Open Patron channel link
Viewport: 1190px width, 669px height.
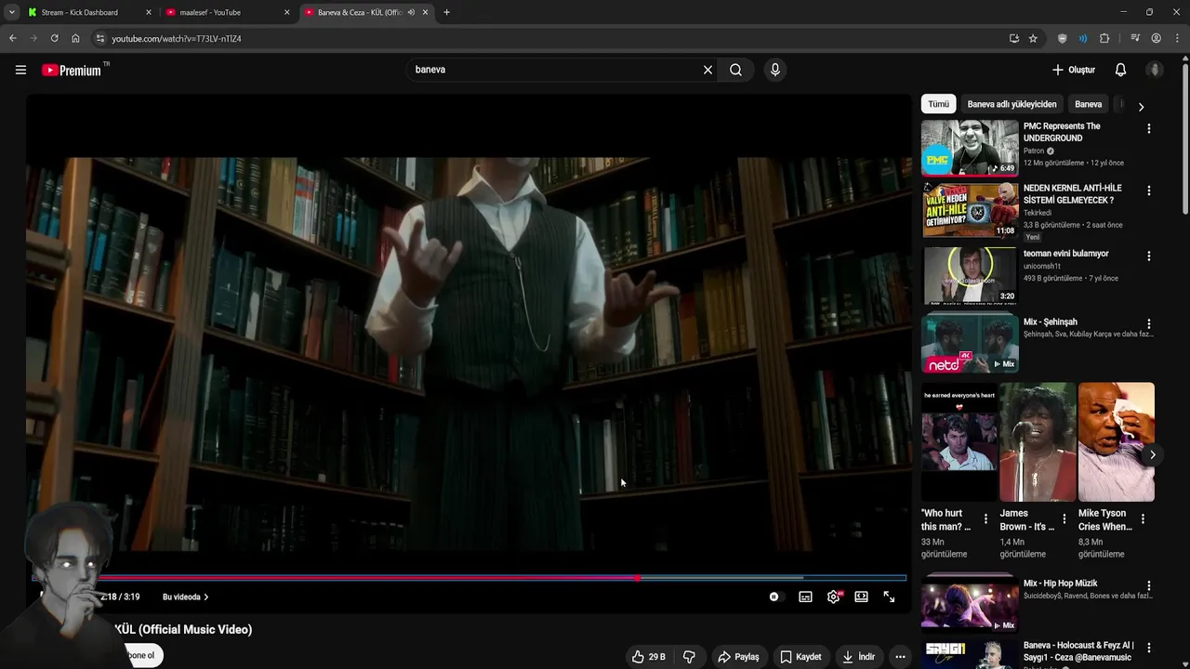pos(1034,151)
